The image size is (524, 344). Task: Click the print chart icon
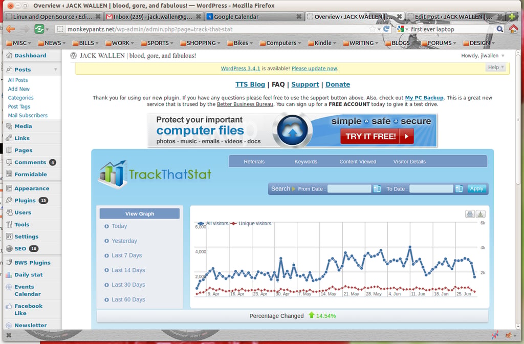click(470, 214)
